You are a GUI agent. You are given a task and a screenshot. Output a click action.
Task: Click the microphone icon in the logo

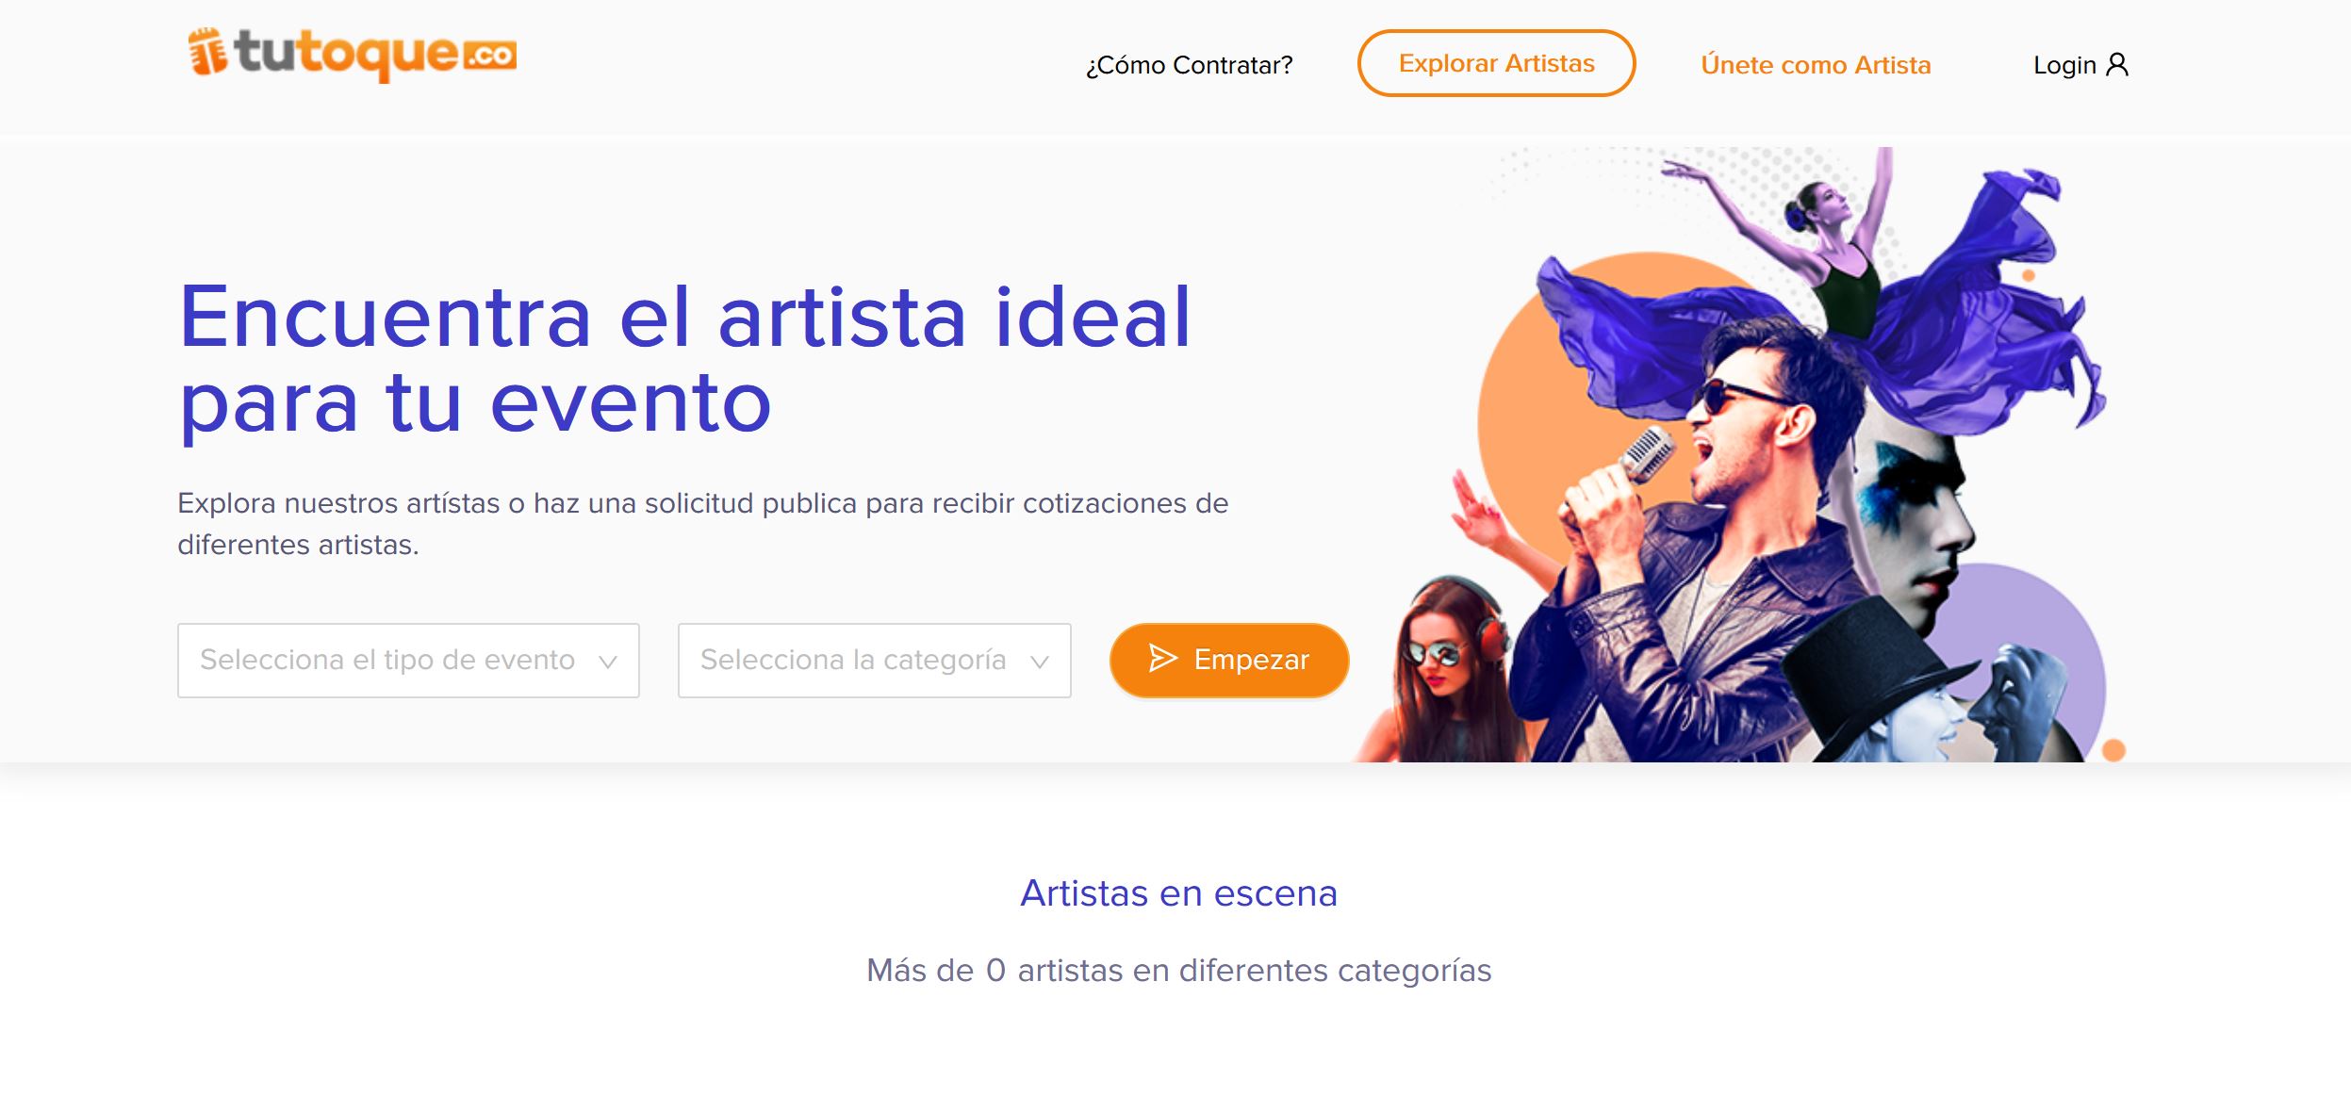click(x=207, y=52)
